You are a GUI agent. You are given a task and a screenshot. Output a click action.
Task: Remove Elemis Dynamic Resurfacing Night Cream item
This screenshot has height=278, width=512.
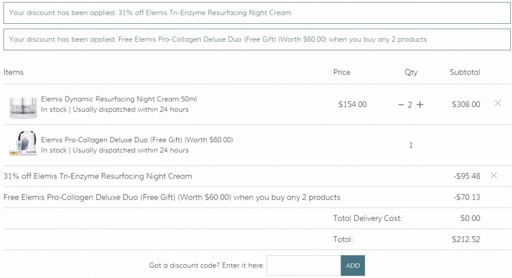tap(498, 103)
